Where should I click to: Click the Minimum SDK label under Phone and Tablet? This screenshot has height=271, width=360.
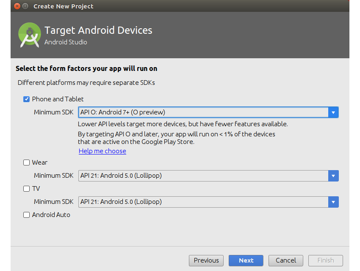click(54, 112)
